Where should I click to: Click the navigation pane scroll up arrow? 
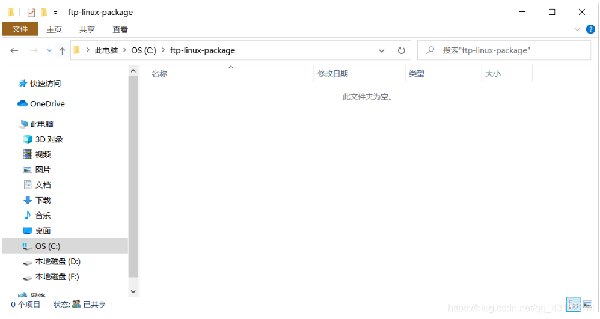click(133, 71)
